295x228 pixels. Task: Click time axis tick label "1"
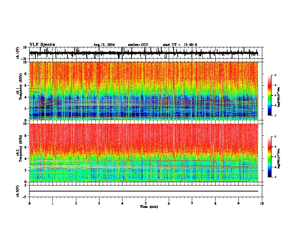click(53, 203)
